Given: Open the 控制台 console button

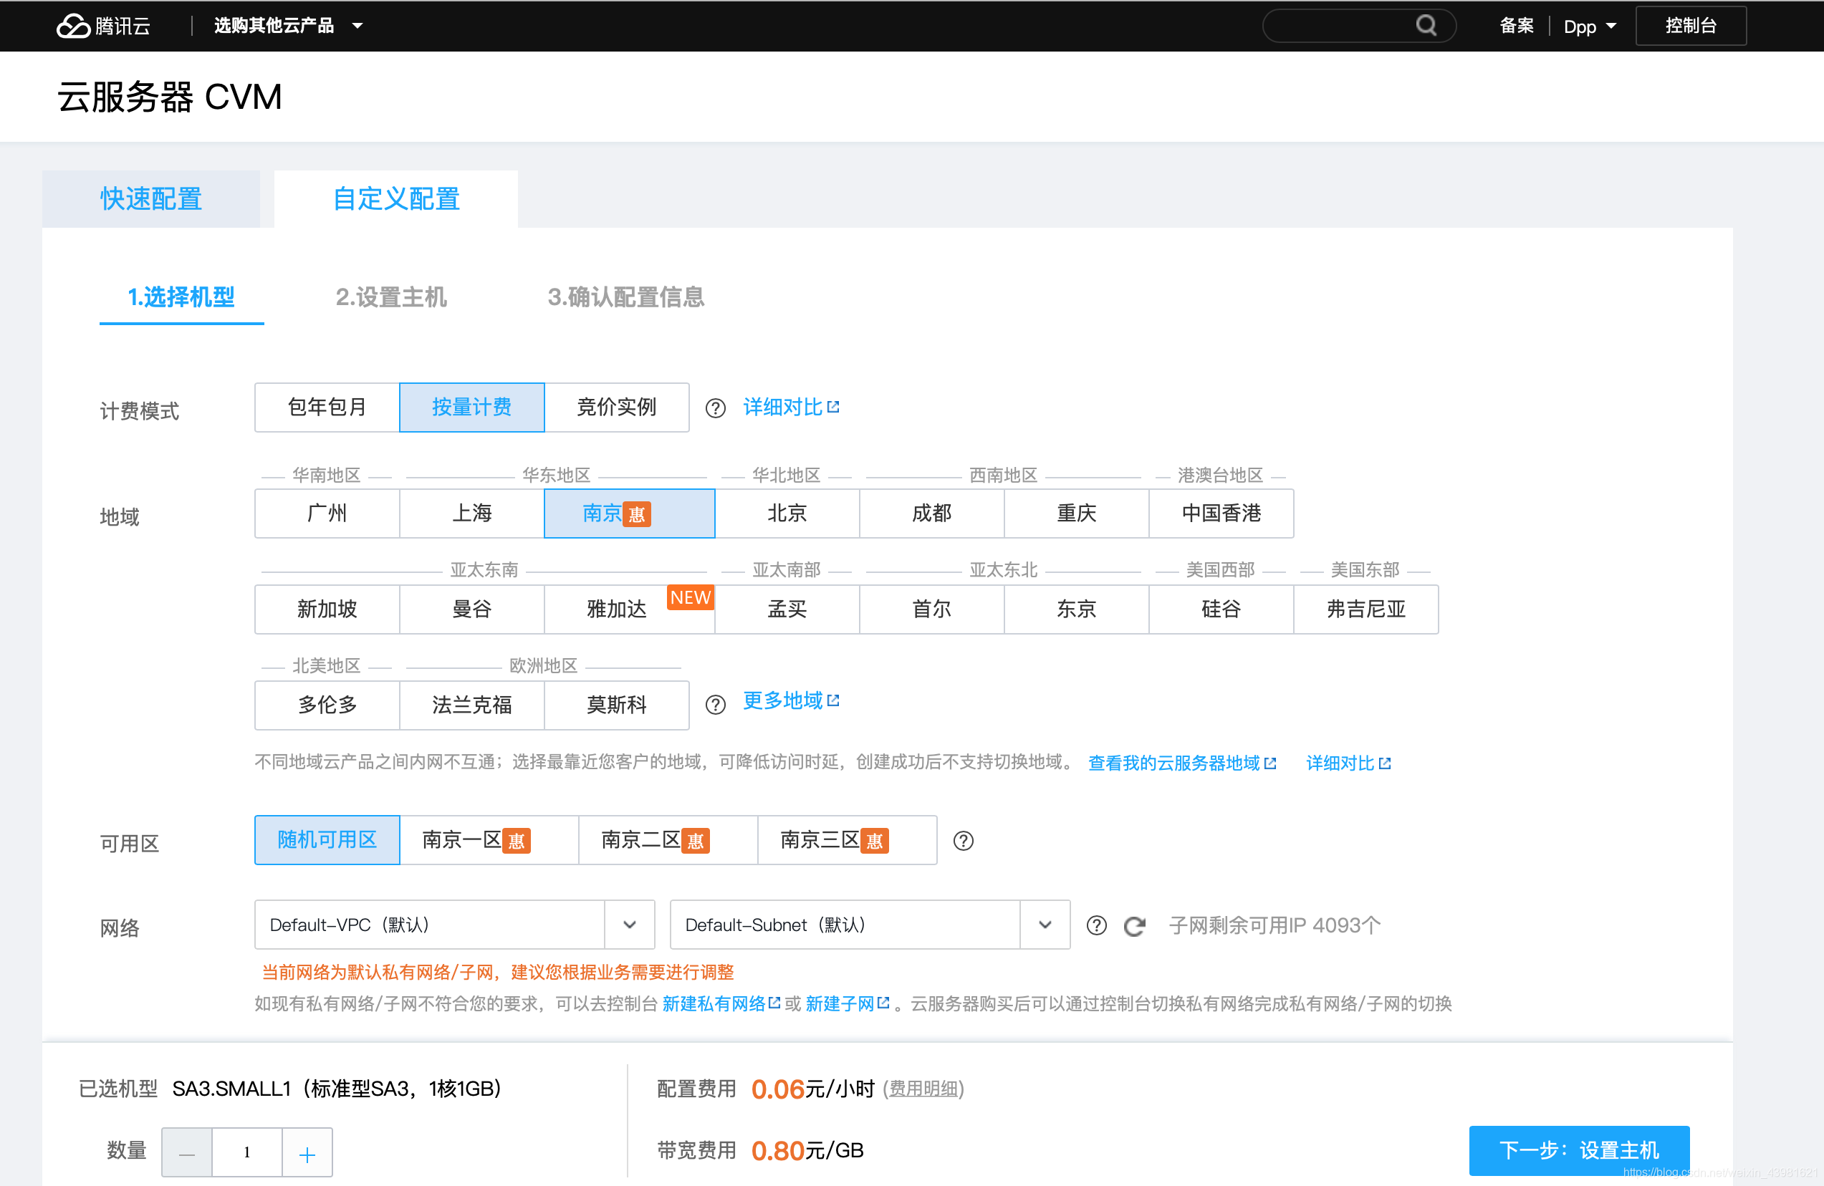Looking at the screenshot, I should [x=1691, y=26].
